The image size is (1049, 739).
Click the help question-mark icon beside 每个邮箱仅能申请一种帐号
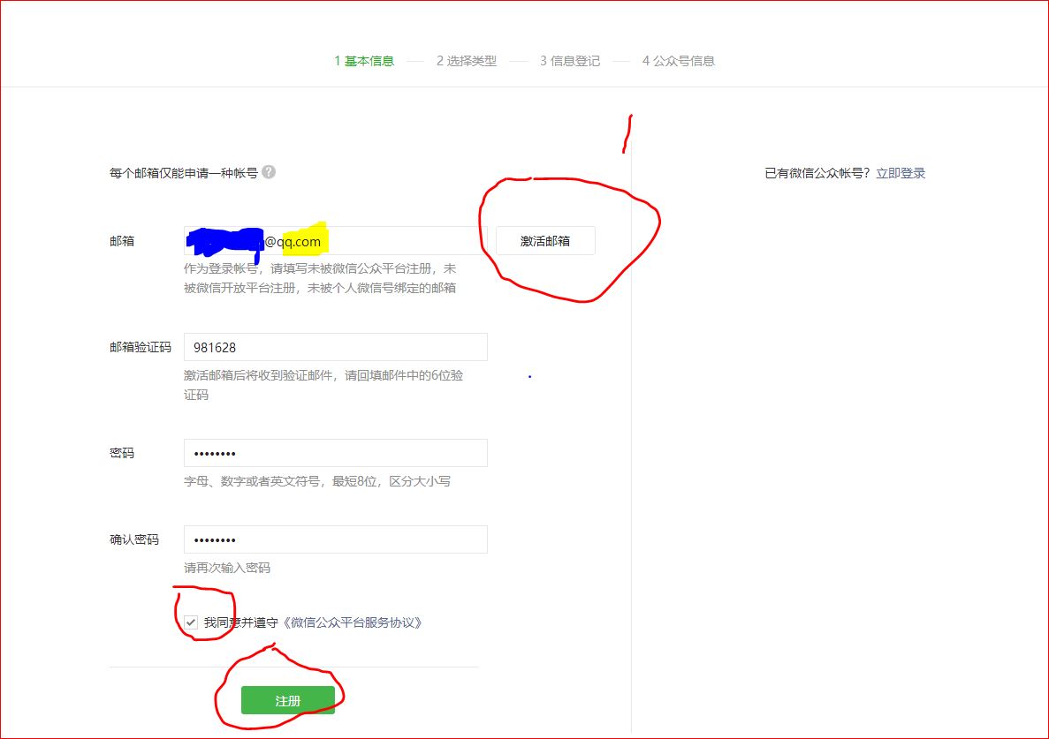[269, 171]
